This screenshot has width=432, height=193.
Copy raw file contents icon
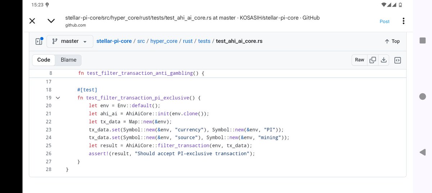point(373,60)
